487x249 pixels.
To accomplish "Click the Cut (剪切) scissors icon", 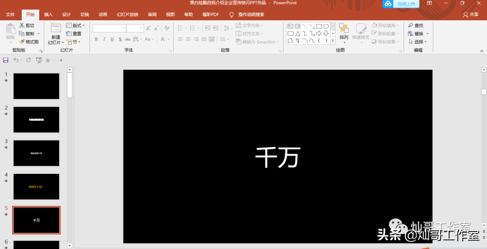I will [x=22, y=25].
